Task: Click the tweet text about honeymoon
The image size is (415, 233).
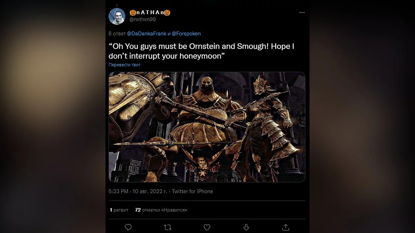Action: point(201,51)
